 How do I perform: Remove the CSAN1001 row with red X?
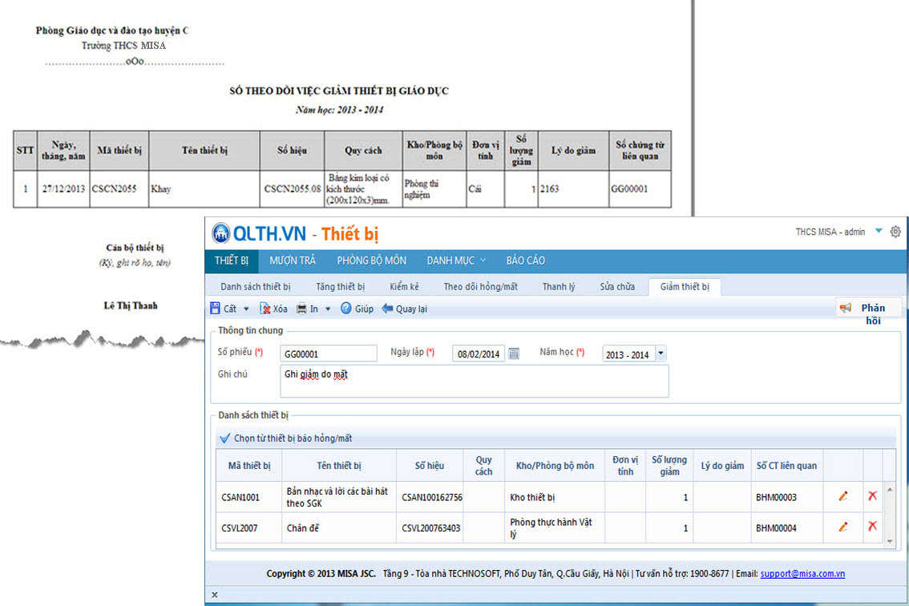[872, 496]
